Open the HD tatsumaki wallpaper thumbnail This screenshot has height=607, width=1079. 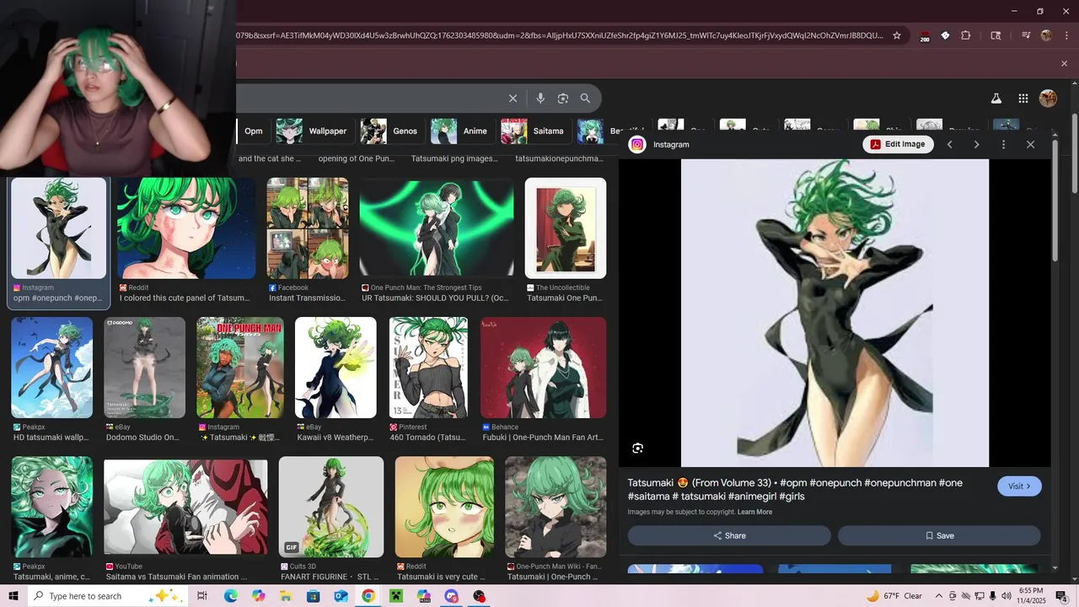[x=51, y=368]
